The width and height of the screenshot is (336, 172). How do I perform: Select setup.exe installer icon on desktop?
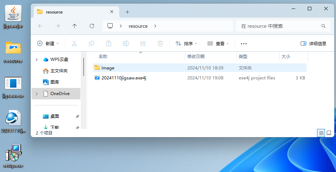tap(13, 156)
